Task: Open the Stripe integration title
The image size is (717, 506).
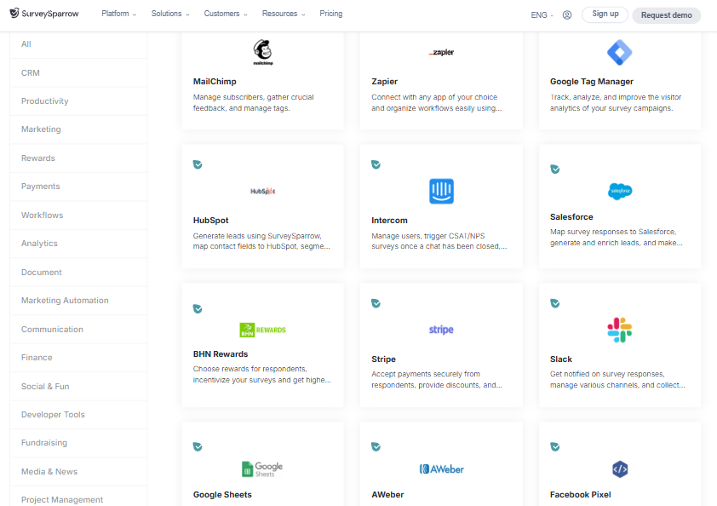Action: [384, 359]
